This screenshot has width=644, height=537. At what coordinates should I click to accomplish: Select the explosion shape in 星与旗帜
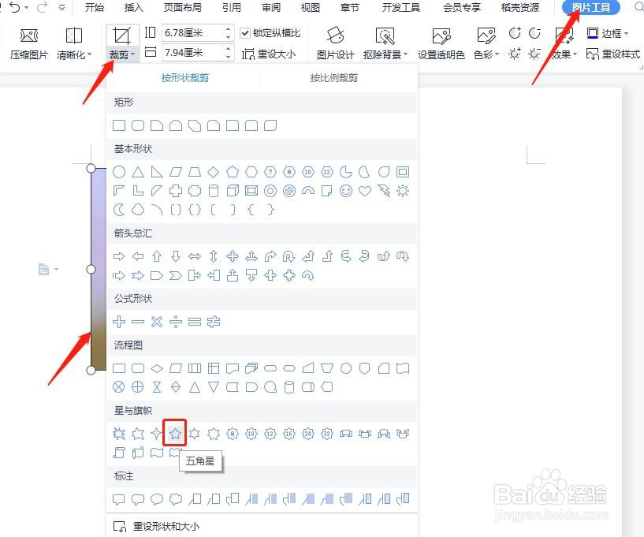(119, 433)
